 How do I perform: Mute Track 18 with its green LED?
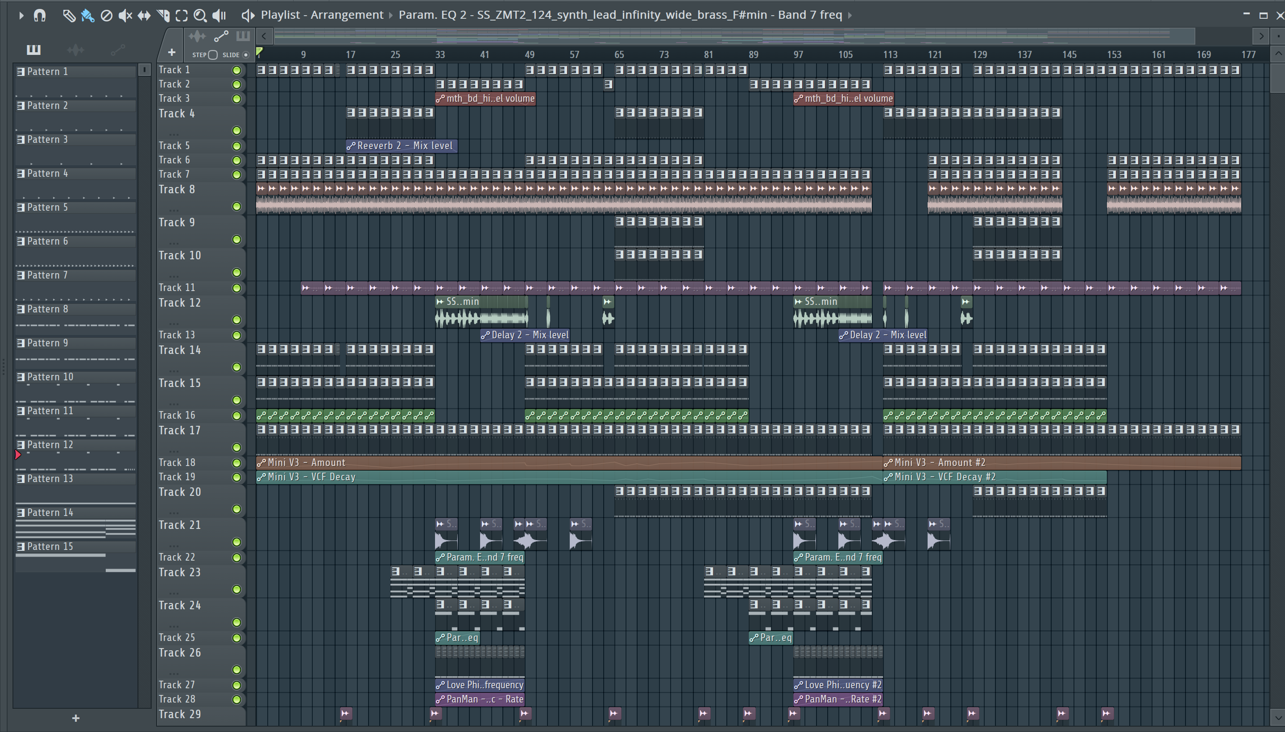[236, 463]
